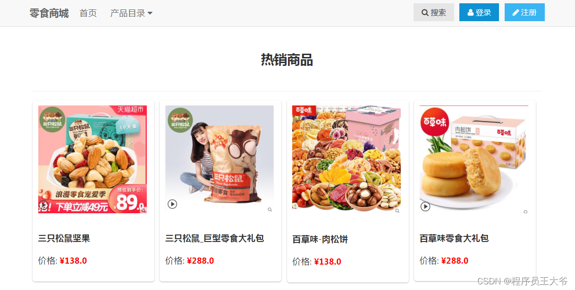Click the 注册 button

coord(524,13)
